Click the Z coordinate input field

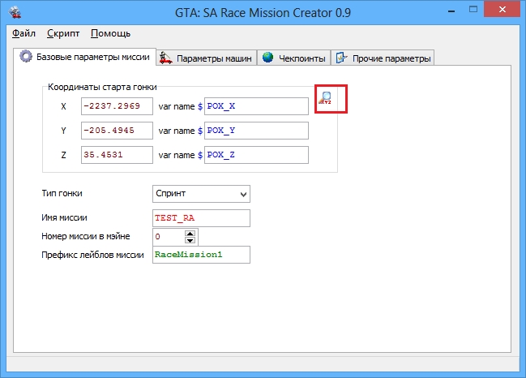[117, 155]
